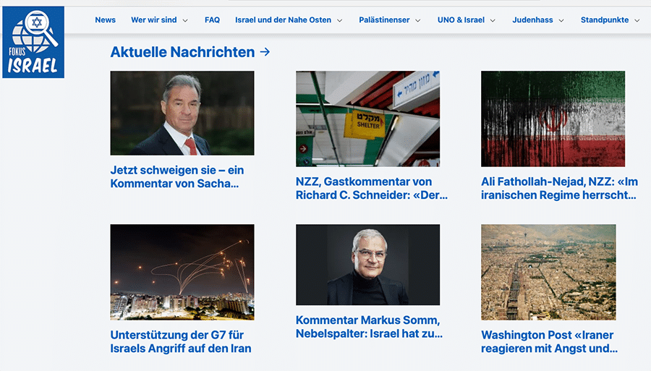The image size is (651, 371).
Task: Open the Ali Fathollah-Nejad NZZ article
Action: [559, 189]
